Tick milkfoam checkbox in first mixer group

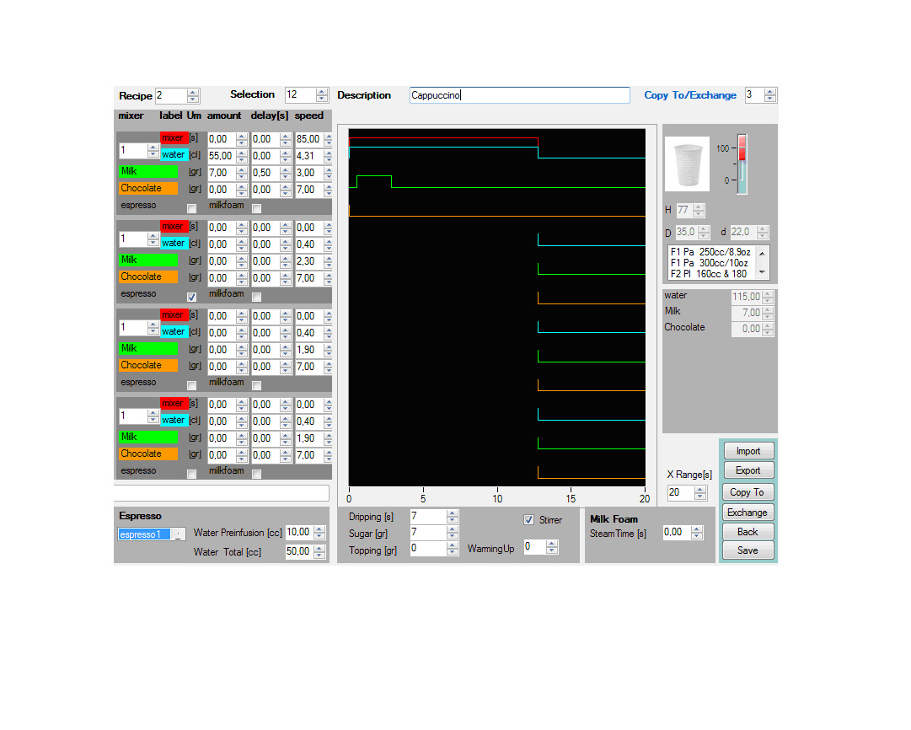click(257, 208)
